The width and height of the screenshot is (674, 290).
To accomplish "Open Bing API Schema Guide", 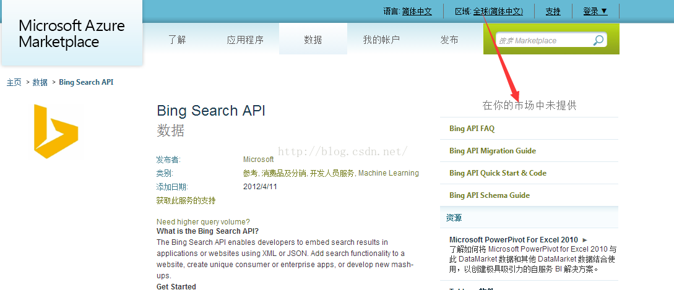I will point(490,195).
